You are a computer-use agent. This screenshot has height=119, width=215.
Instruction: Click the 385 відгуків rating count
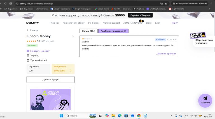click(47, 41)
